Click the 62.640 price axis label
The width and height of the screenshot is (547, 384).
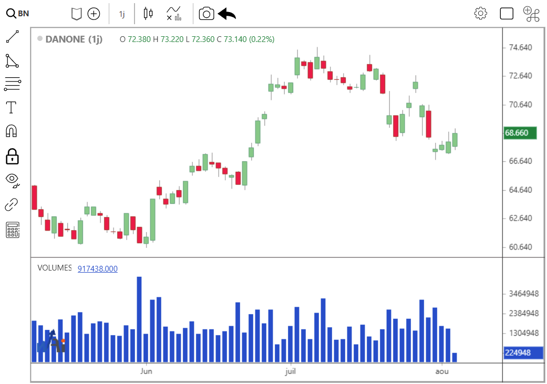(520, 219)
